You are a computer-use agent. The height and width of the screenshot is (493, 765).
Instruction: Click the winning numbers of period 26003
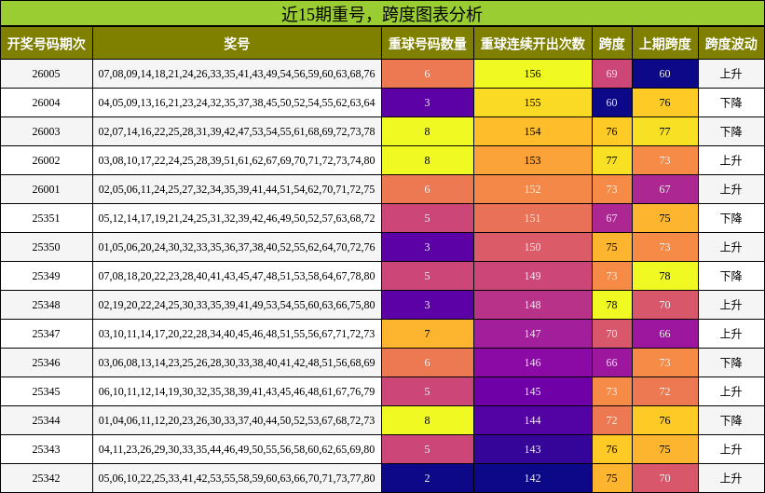[237, 131]
